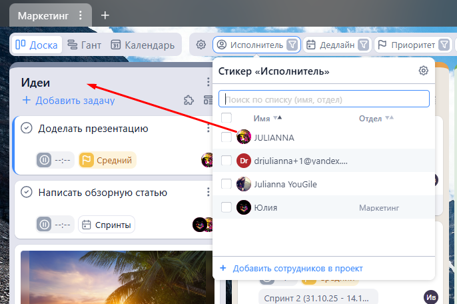Click the Спринт 2 (31.10.25 - 14.1... sticker
The width and height of the screenshot is (457, 304).
(318, 297)
